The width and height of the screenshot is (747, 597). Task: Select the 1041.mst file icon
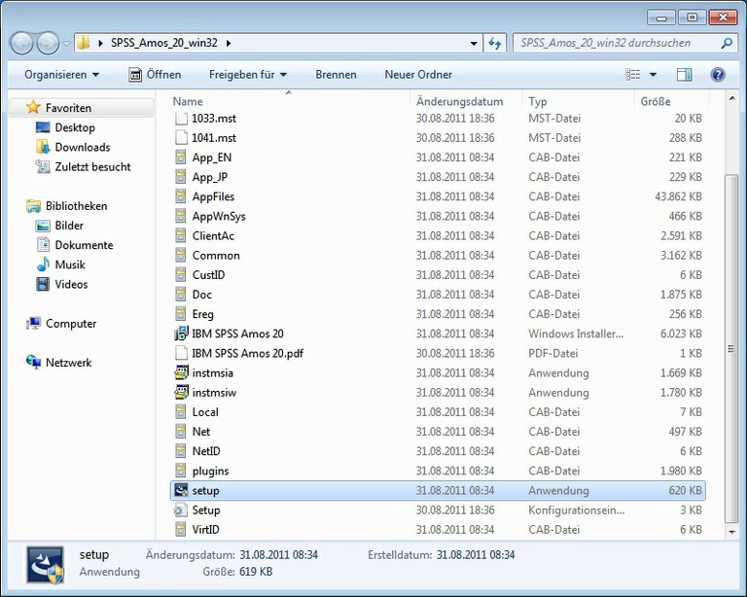181,138
